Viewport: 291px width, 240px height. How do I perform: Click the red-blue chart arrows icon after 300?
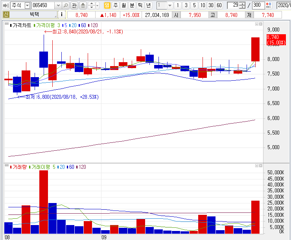pyautogui.click(x=268, y=6)
